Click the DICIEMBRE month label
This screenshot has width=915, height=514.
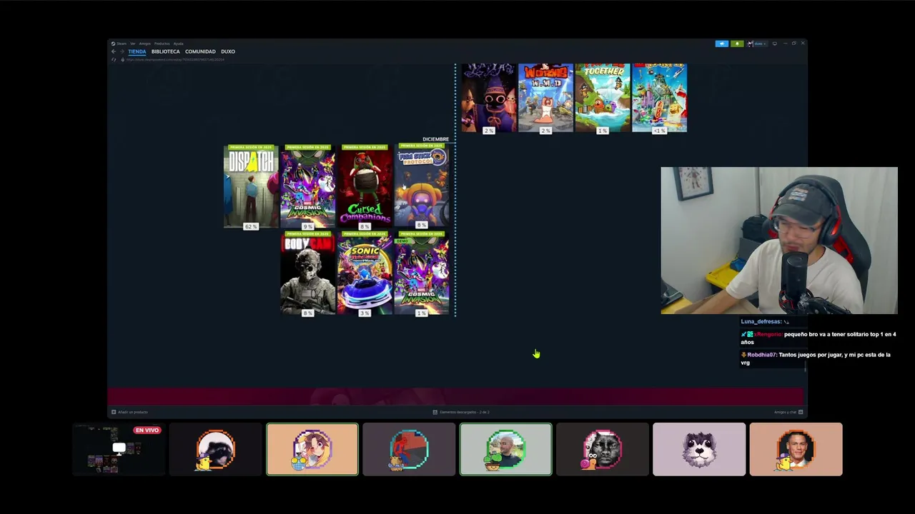435,139
